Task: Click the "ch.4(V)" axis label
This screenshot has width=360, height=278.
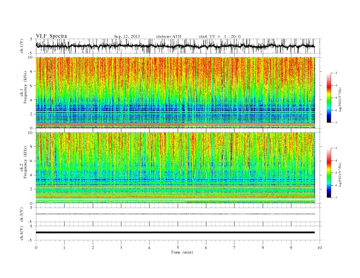Action: (22, 233)
